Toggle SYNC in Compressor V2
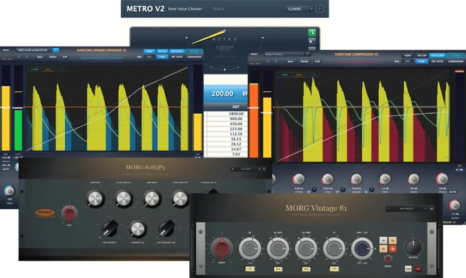466x278 pixels. tap(421, 62)
